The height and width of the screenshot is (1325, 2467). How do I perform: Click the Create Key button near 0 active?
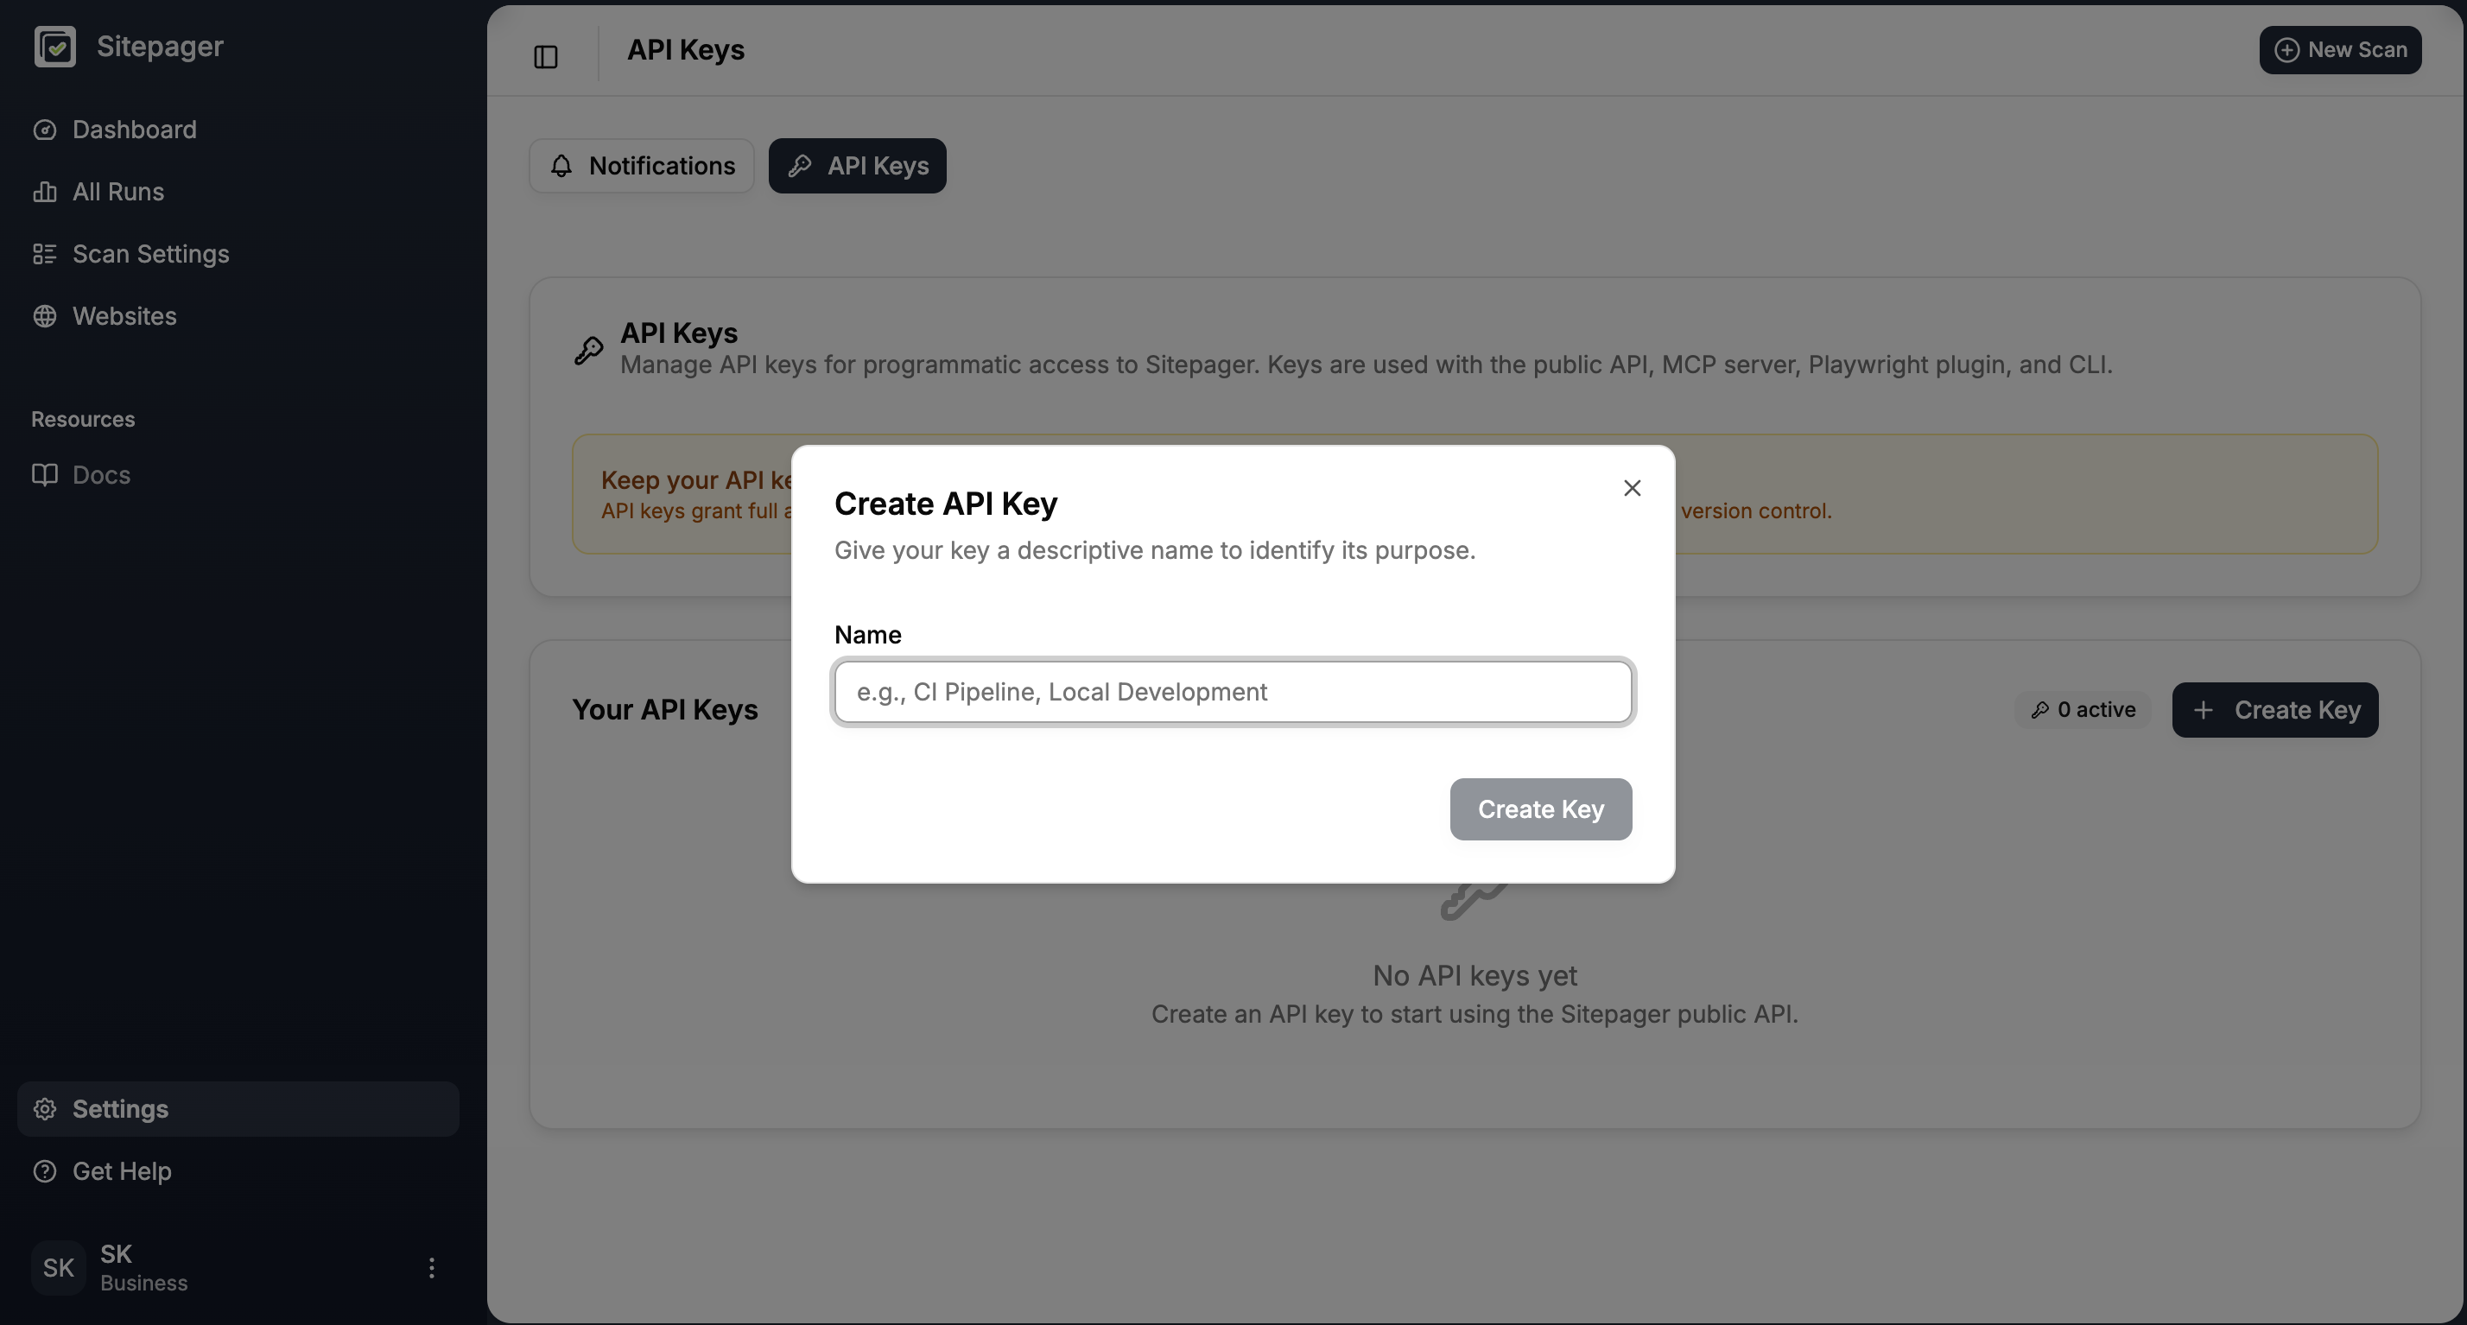pos(2274,709)
